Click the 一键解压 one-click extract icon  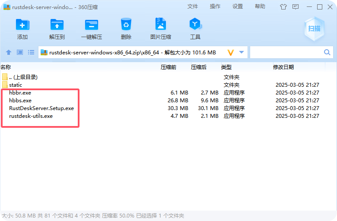point(92,25)
